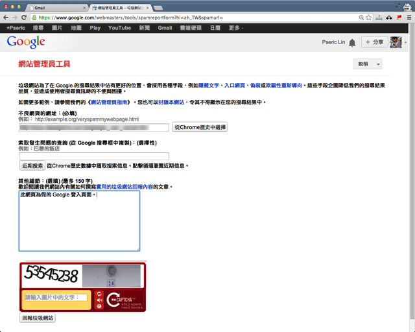Click the Pseric Lin name
The image size is (415, 332).
pyautogui.click(x=333, y=42)
